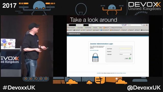Click the Administration header text
163x92 pixels.
click(74, 34)
